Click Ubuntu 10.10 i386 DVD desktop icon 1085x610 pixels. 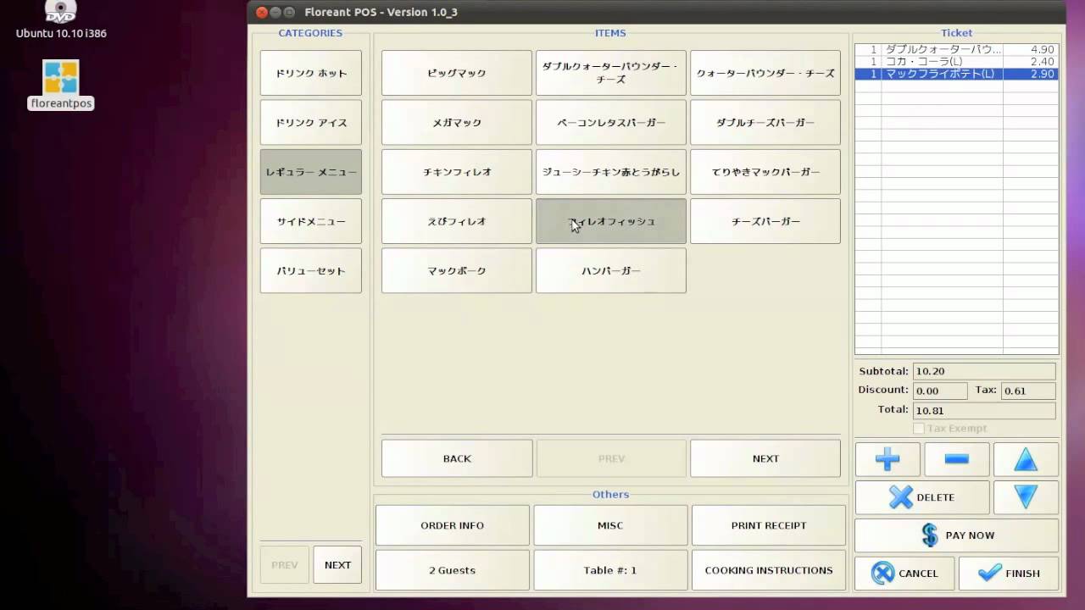click(60, 20)
